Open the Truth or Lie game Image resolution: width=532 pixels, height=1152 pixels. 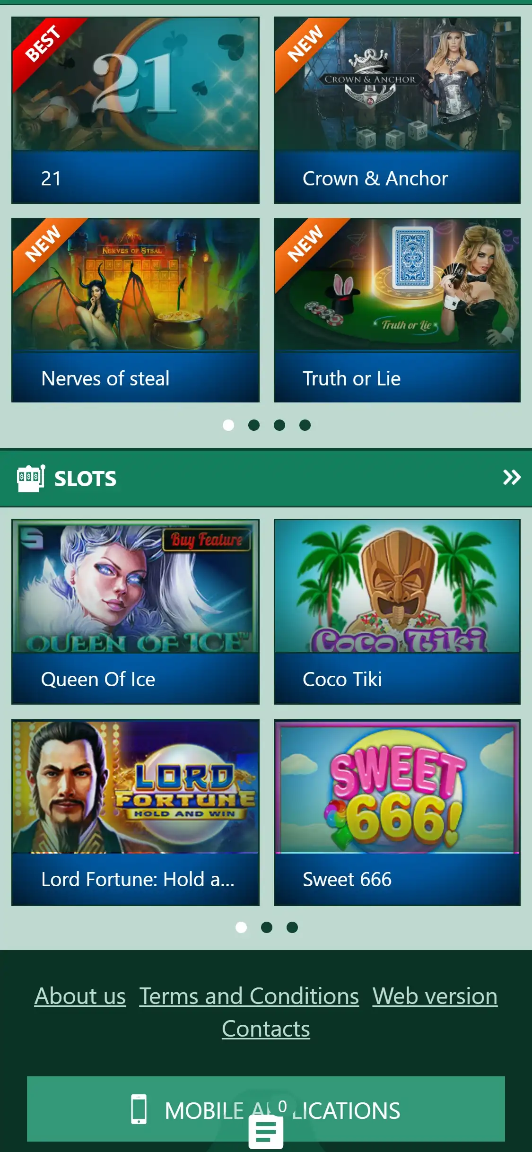click(x=397, y=310)
